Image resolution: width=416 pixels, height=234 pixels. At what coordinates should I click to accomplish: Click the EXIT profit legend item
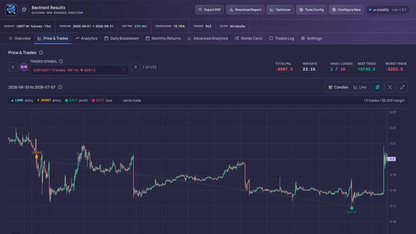pyautogui.click(x=76, y=100)
